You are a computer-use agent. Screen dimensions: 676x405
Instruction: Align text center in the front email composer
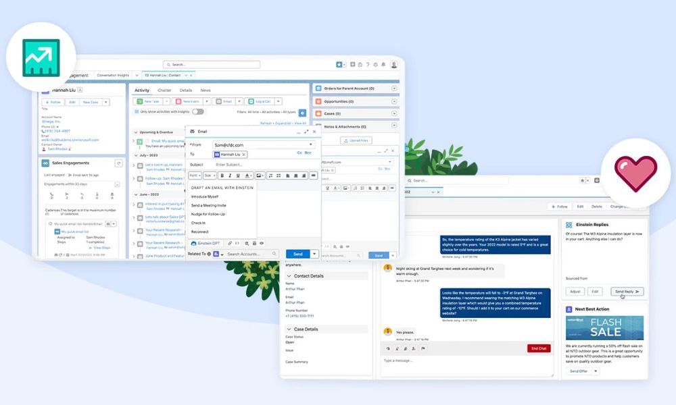(x=296, y=175)
